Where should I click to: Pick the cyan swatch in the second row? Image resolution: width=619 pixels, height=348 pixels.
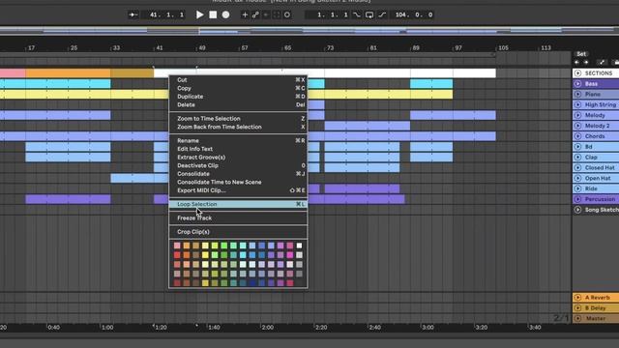click(243, 255)
